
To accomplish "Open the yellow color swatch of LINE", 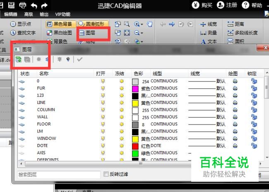I will [x=135, y=103].
